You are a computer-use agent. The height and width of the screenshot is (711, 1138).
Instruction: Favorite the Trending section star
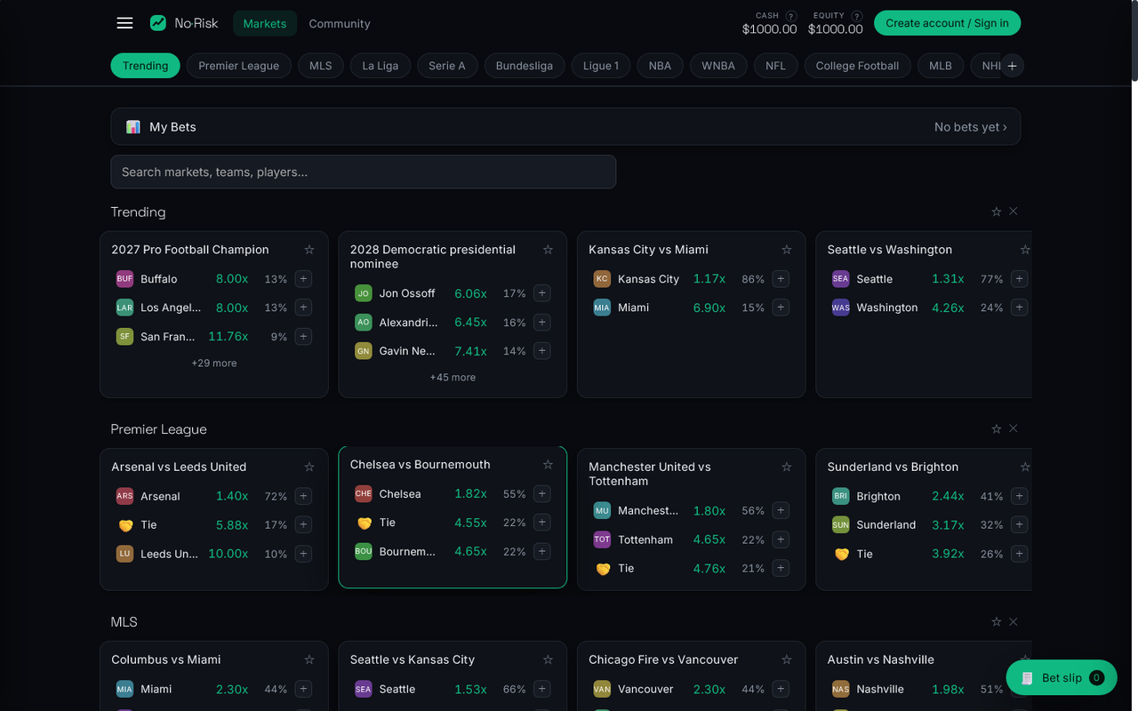click(997, 212)
